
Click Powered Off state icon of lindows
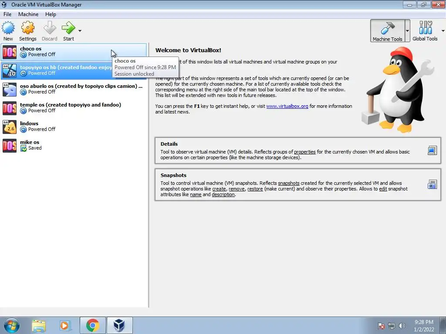coord(24,130)
